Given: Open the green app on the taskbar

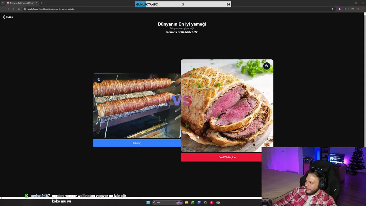Looking at the screenshot, I should 193,203.
